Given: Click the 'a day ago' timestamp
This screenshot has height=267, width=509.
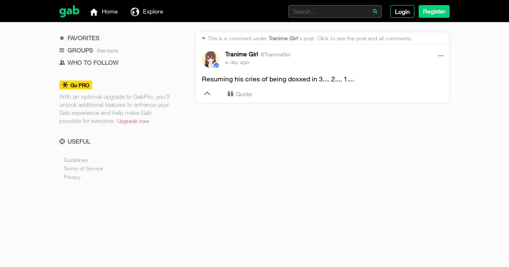Looking at the screenshot, I should pos(237,62).
